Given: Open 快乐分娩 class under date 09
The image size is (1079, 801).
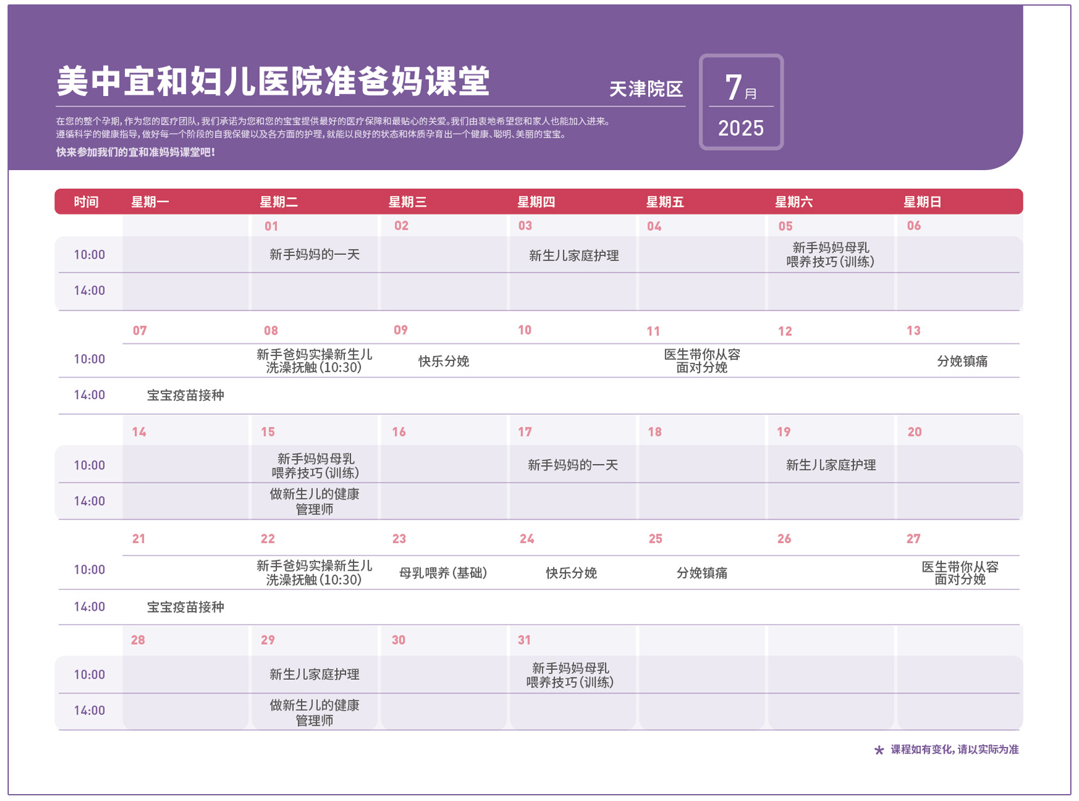Looking at the screenshot, I should tap(444, 362).
